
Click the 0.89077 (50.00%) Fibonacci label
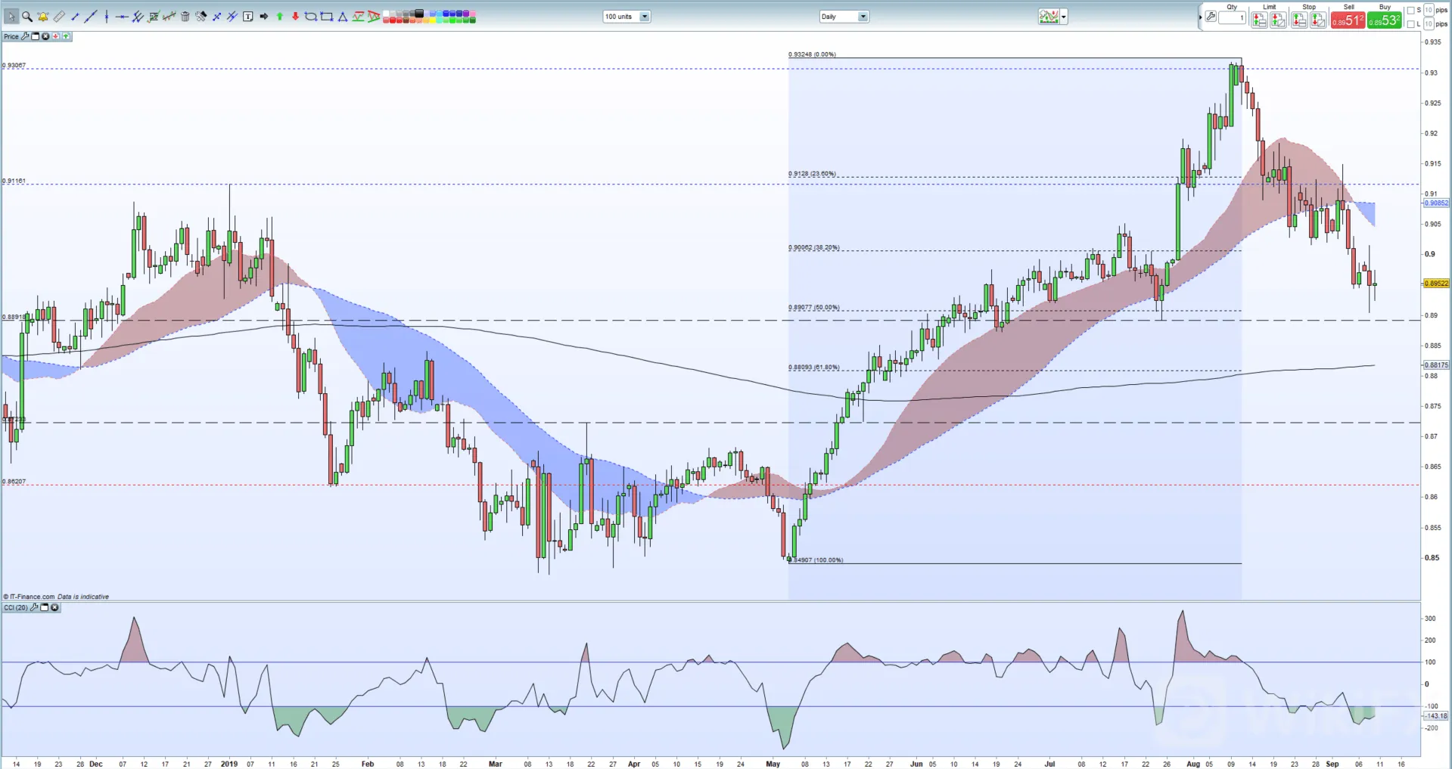click(x=814, y=308)
